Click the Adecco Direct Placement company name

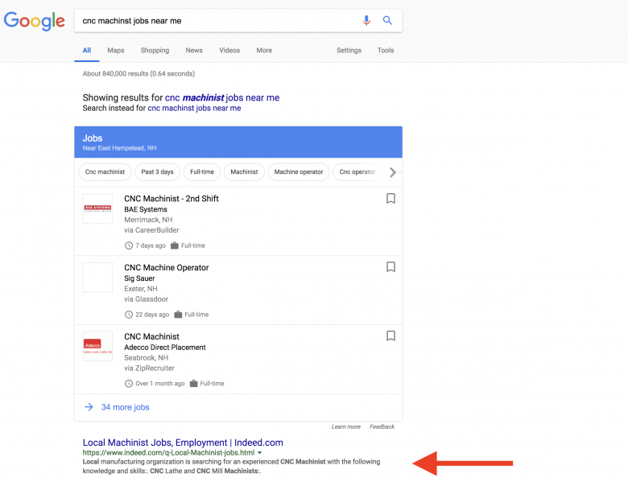(165, 348)
